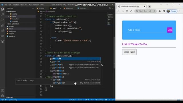Open Chrome three-dot menu
This screenshot has height=103, width=183.
click(180, 11)
